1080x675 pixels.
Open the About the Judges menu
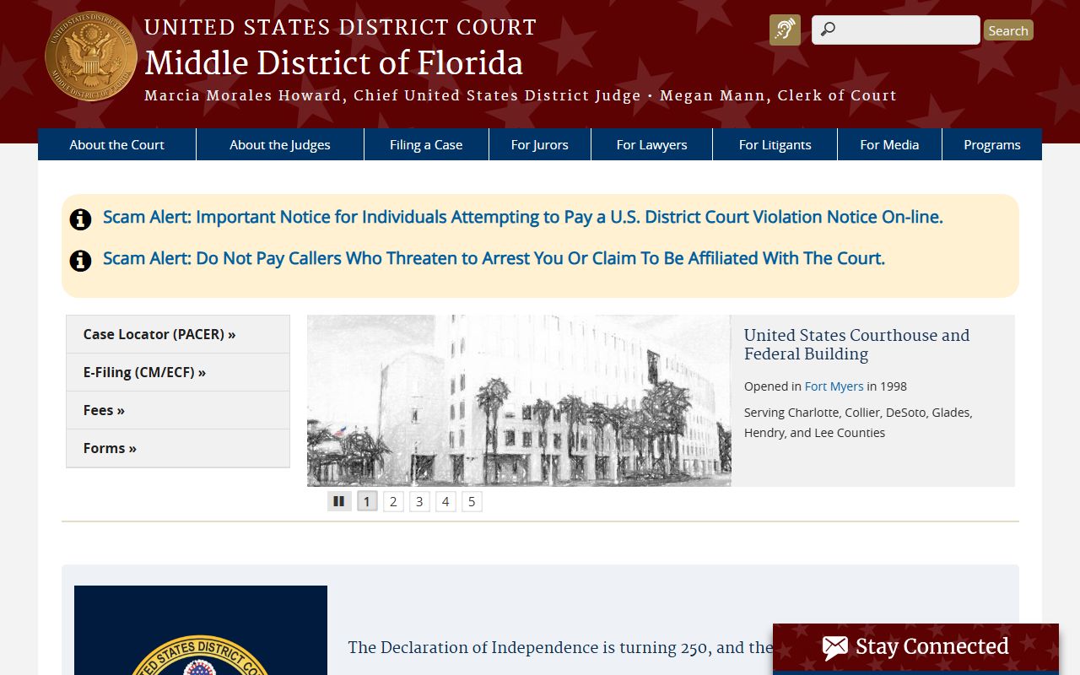pos(280,144)
